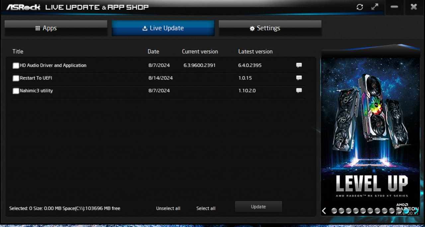The height and width of the screenshot is (227, 425).
Task: Click the refresh icon in title bar
Action: click(x=360, y=7)
